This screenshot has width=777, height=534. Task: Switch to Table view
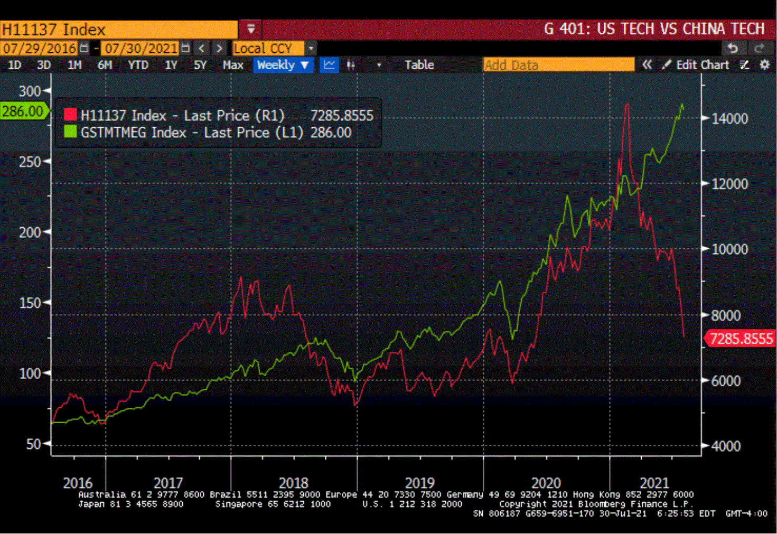(x=419, y=65)
